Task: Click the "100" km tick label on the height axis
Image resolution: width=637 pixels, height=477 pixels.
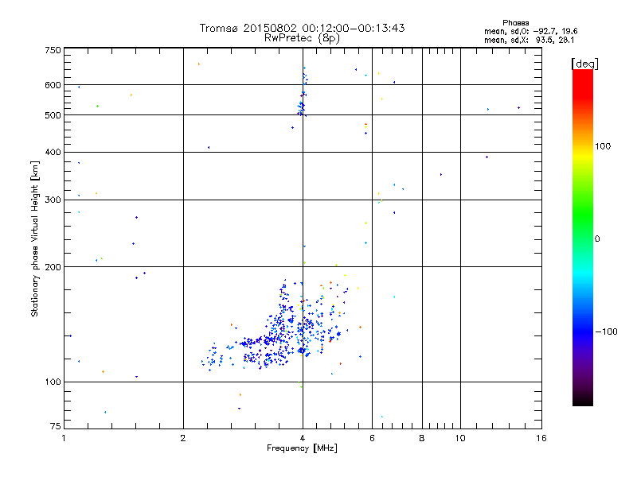Action: click(53, 382)
